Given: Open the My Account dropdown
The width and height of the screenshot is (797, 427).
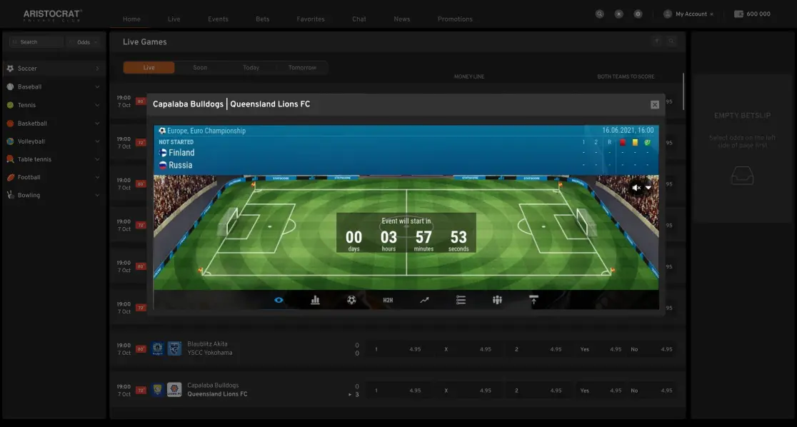Looking at the screenshot, I should (688, 13).
